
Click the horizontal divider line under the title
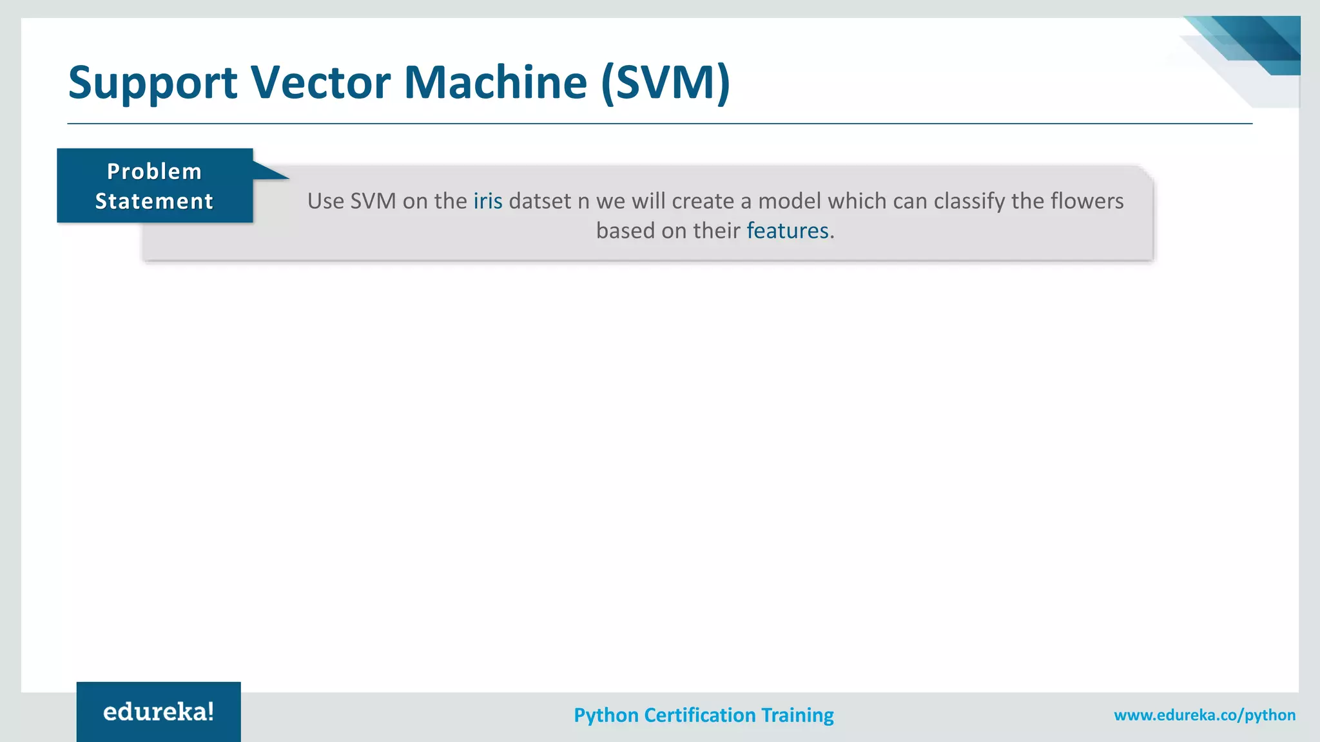point(659,123)
